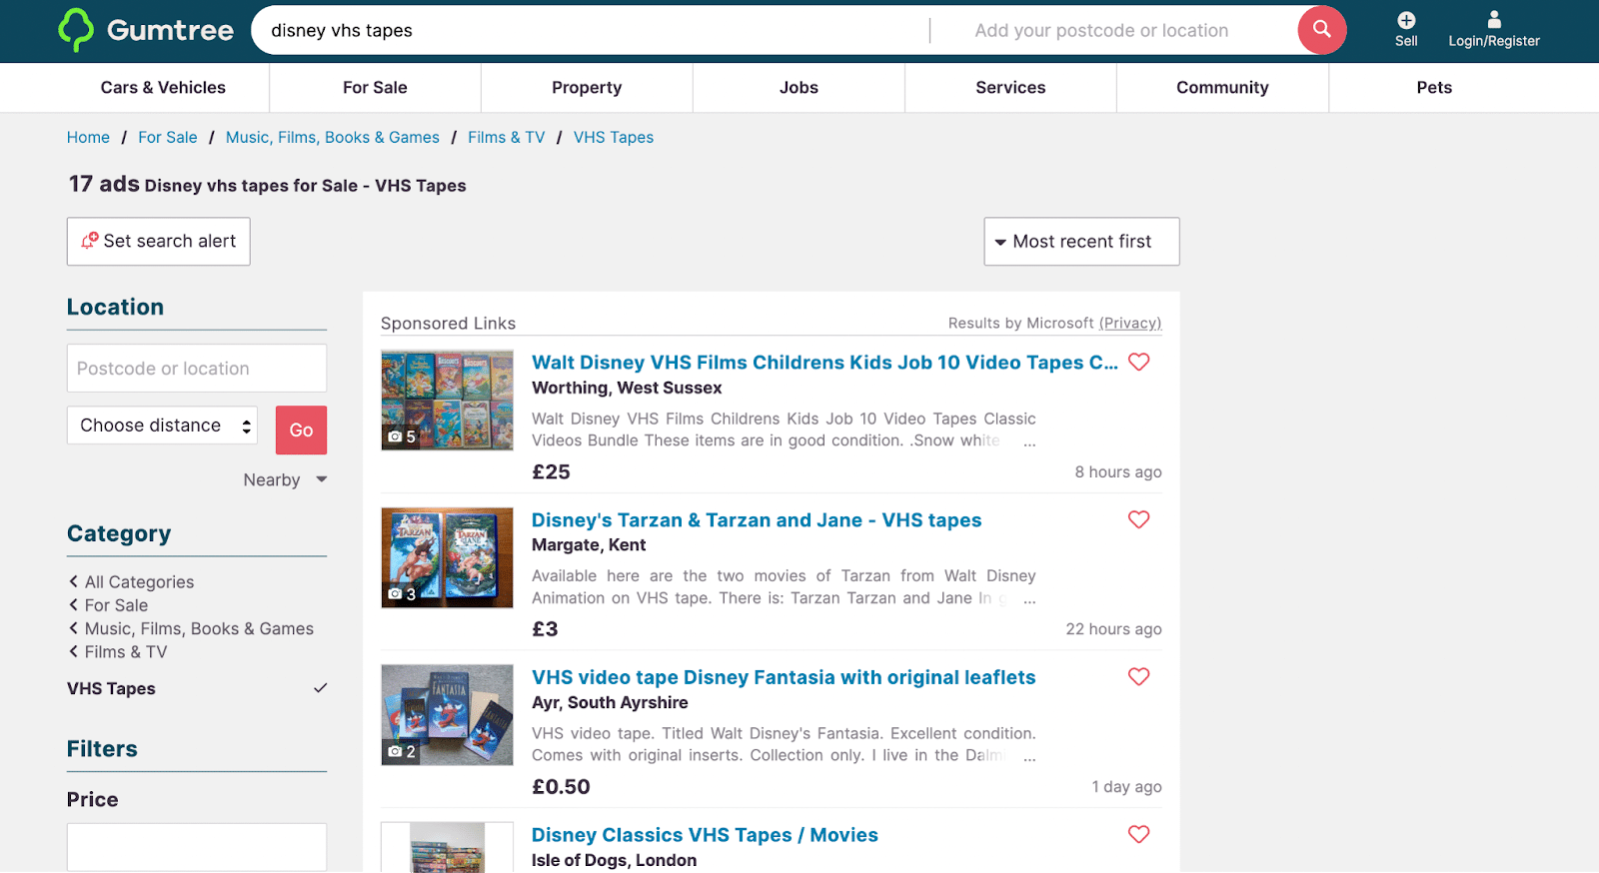Click the Ayr, South Ayrshire location text
1599x873 pixels.
click(x=610, y=703)
